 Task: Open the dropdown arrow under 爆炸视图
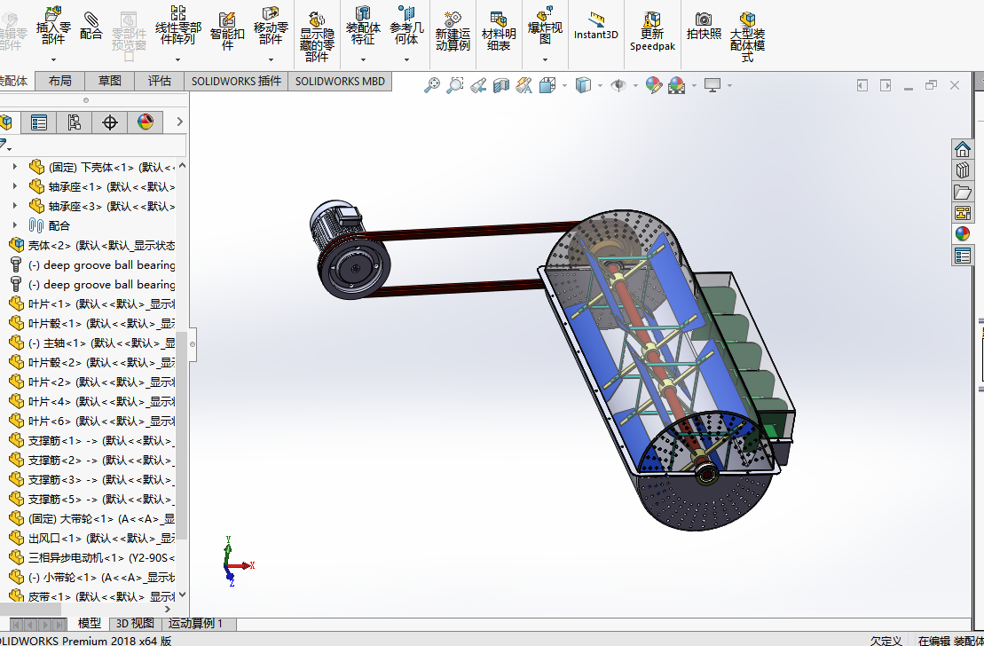tap(545, 59)
